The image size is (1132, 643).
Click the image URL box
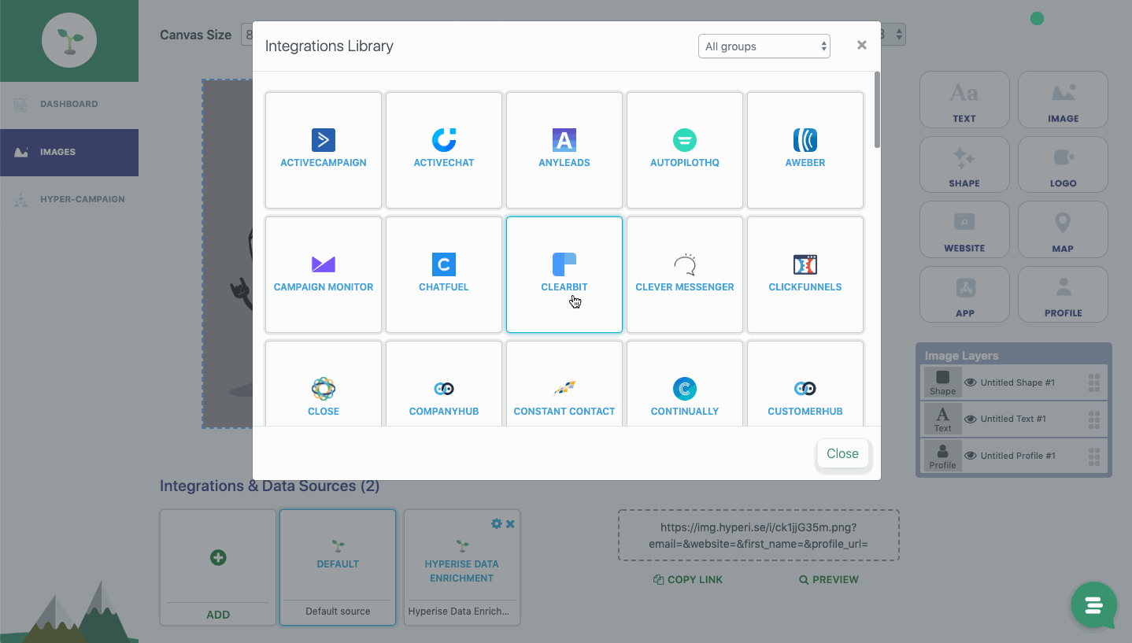[759, 535]
